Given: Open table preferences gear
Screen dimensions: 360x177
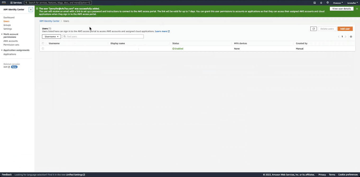Looking at the screenshot, I should point(351,37).
